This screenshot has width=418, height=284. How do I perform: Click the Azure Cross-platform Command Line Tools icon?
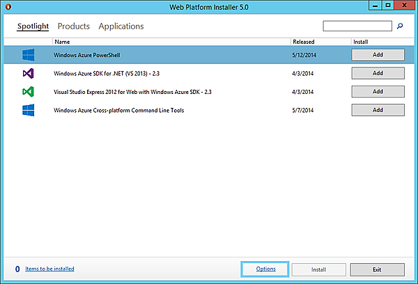click(29, 110)
